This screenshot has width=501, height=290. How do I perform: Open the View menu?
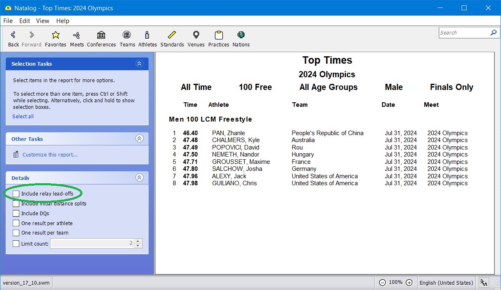(x=42, y=21)
